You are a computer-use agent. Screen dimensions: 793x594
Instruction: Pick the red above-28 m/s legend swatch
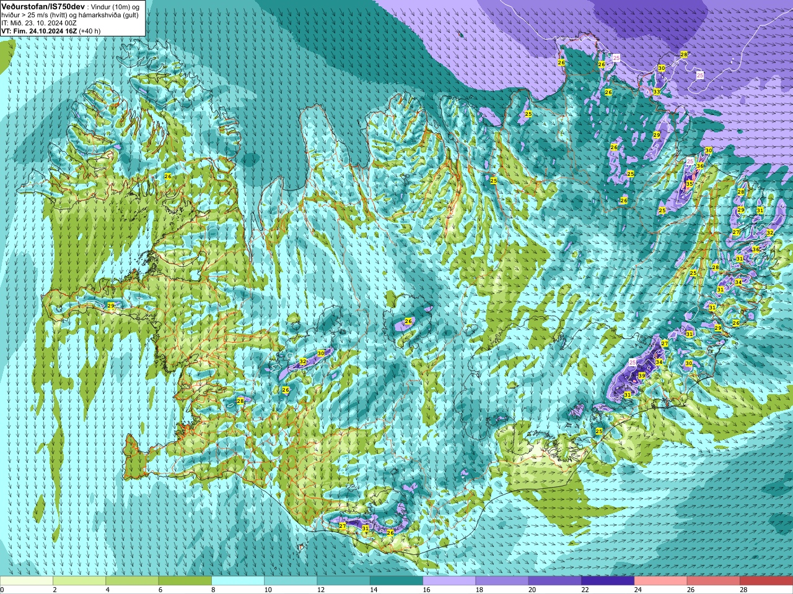coord(766,581)
